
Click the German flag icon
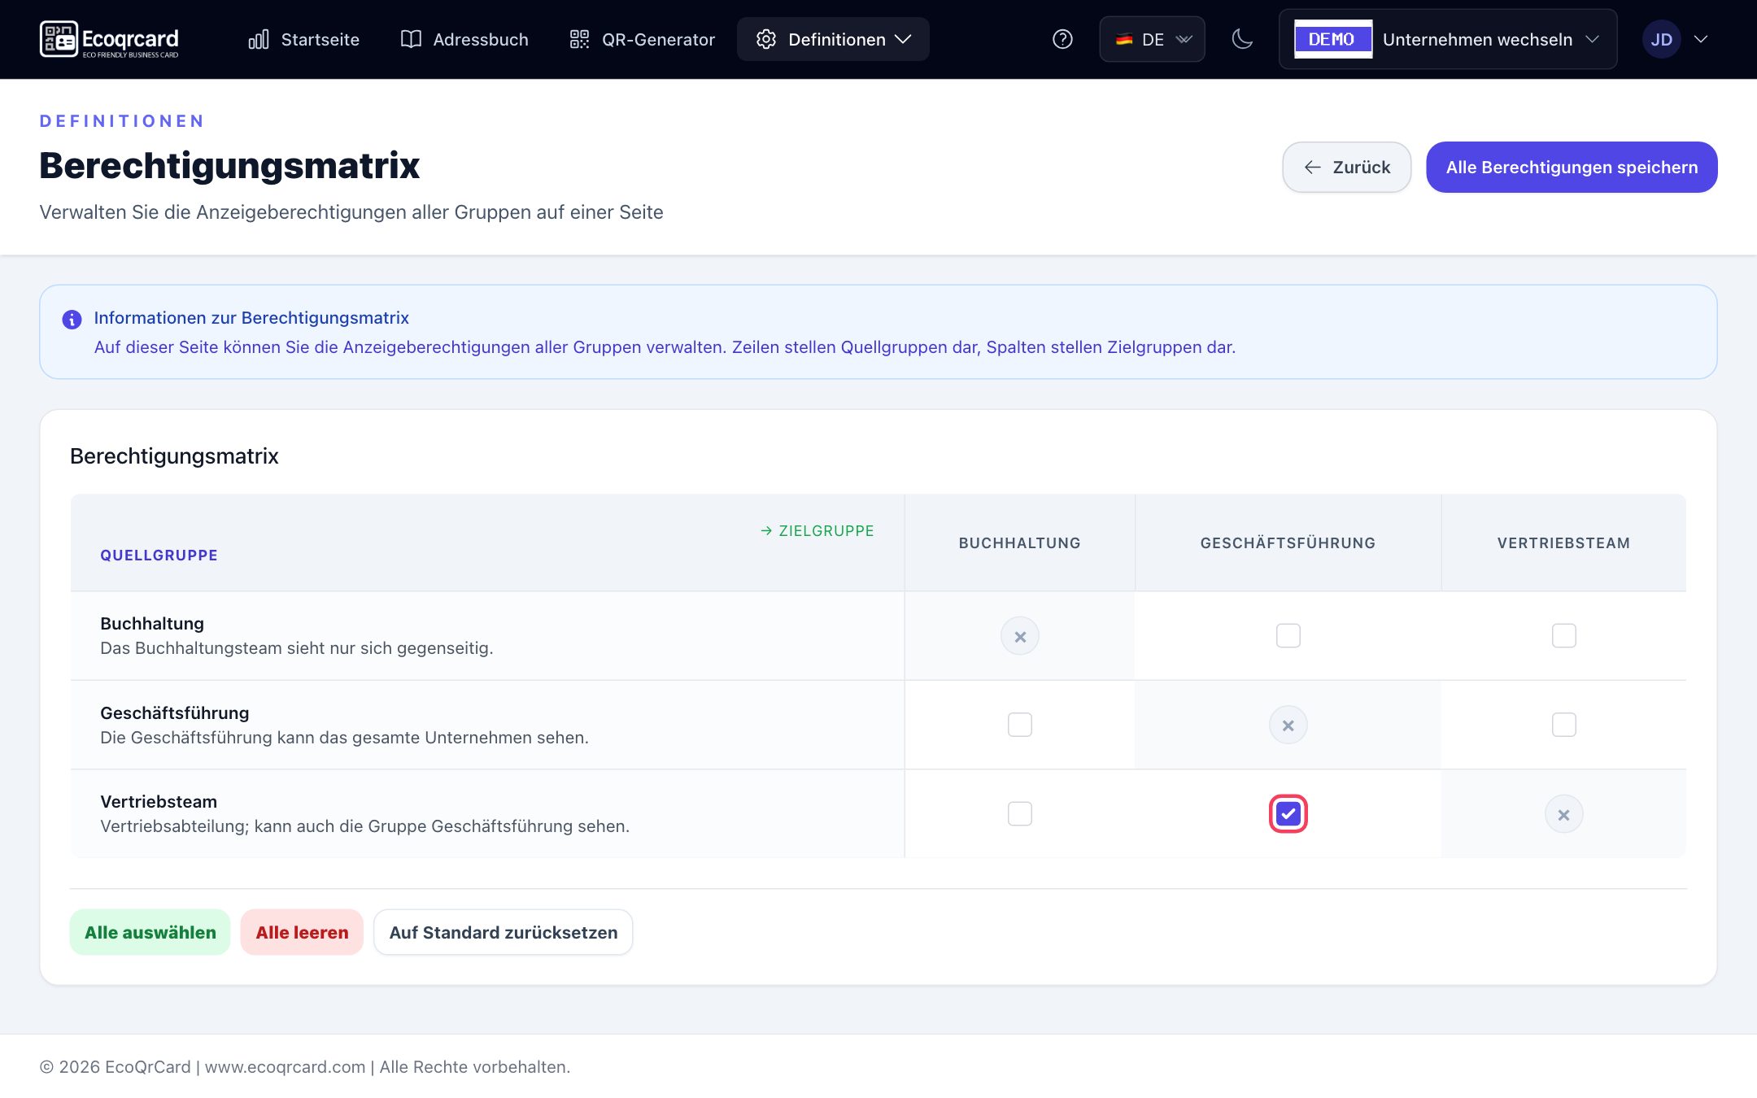pyautogui.click(x=1124, y=39)
